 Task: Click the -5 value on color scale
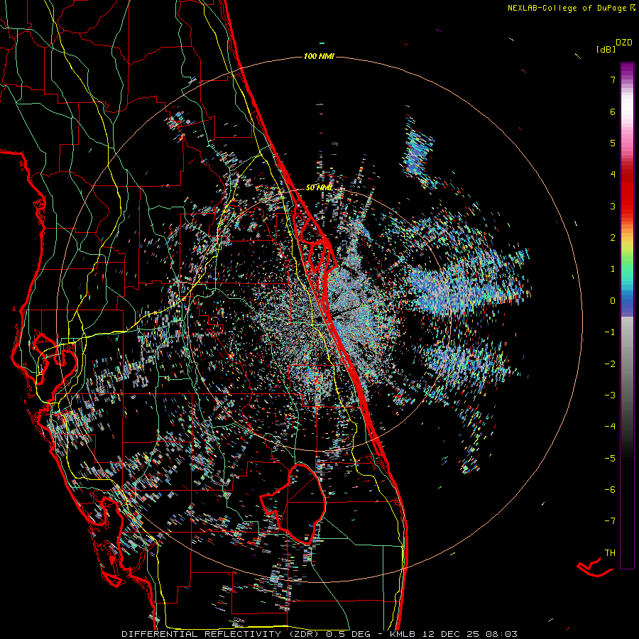[610, 459]
